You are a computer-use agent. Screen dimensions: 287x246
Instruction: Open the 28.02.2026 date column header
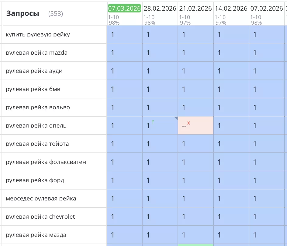[x=160, y=9]
